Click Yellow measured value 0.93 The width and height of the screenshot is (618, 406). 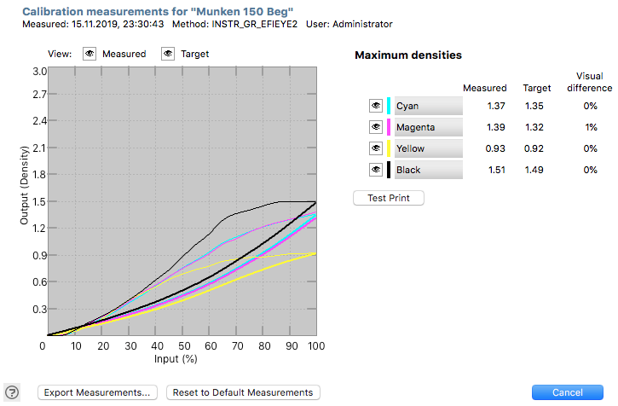pos(495,148)
